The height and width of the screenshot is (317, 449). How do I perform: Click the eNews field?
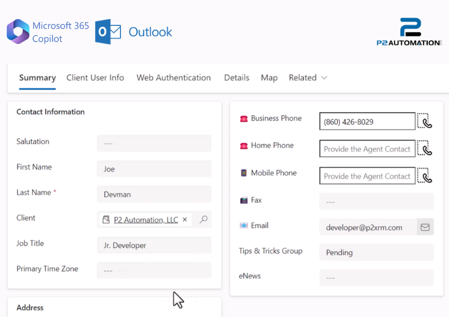[x=376, y=277]
